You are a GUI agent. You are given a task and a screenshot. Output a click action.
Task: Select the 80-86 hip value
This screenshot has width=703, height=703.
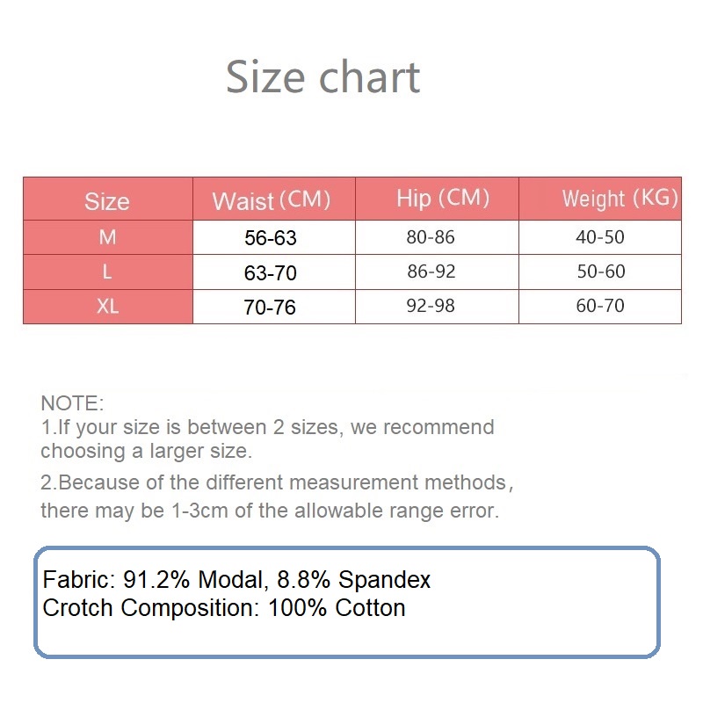[431, 237]
